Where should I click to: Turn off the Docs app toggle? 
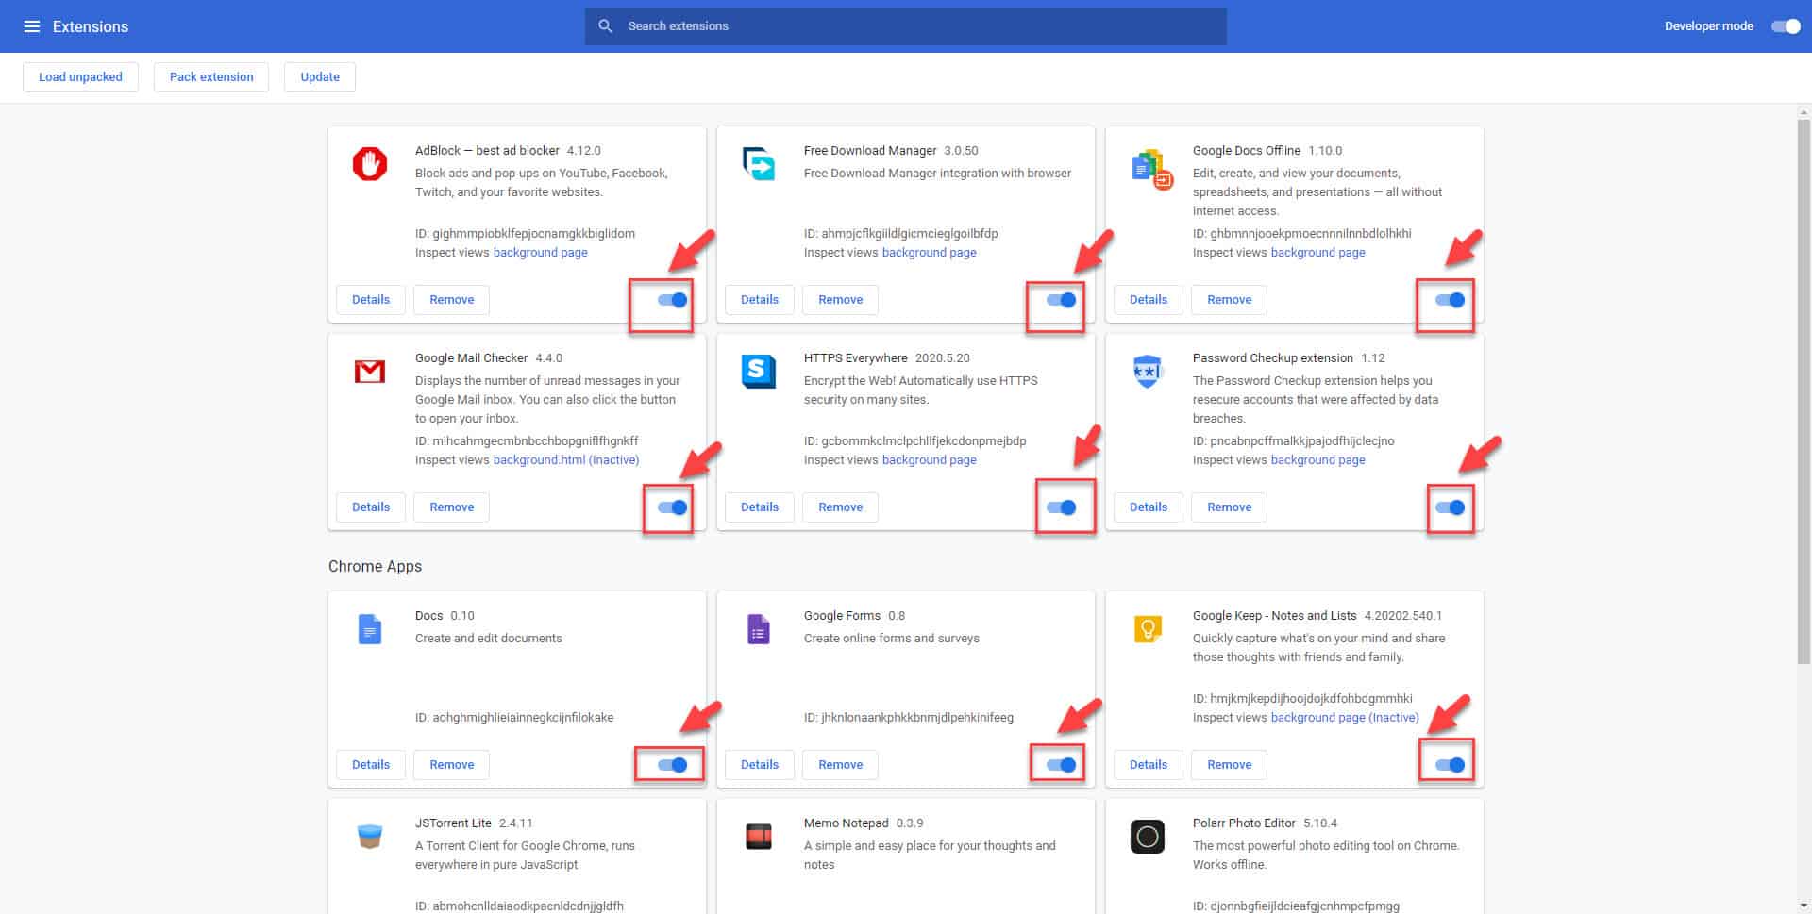pyautogui.click(x=673, y=765)
